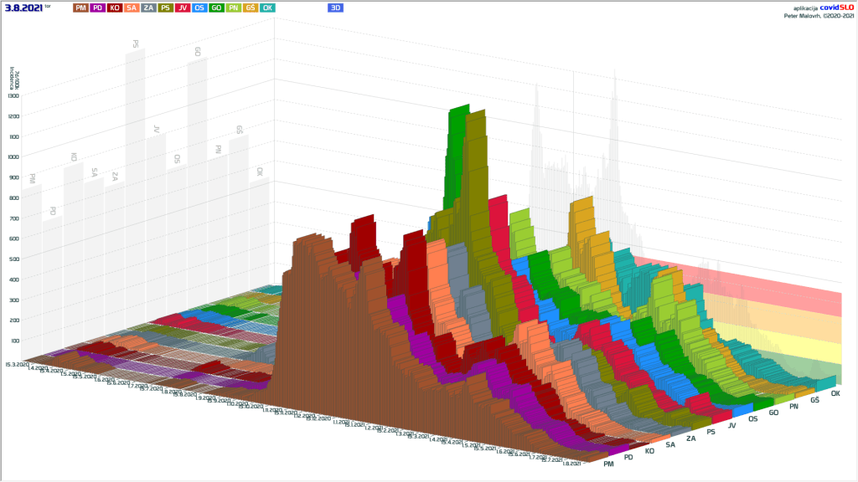
Task: Toggle the orange SA legend button
Action: tap(132, 8)
